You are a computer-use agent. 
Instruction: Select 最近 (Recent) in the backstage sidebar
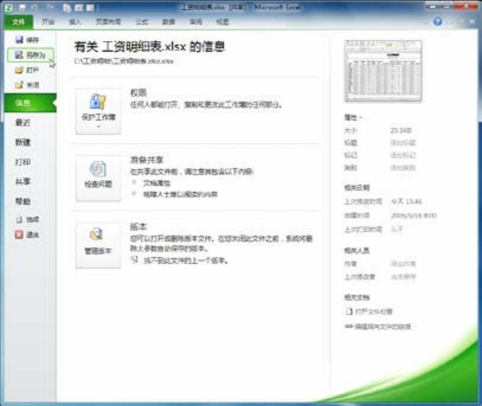pos(23,123)
